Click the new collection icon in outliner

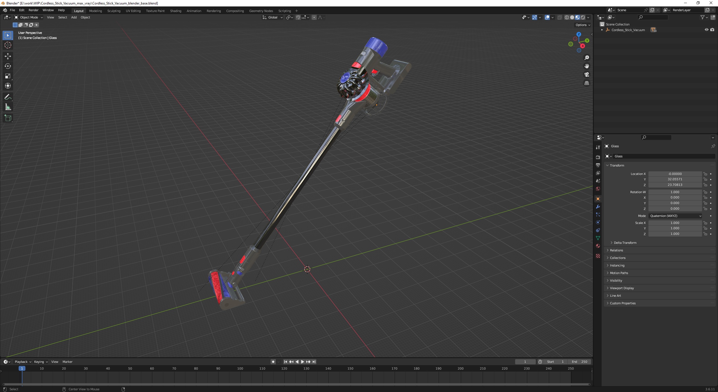tap(713, 17)
